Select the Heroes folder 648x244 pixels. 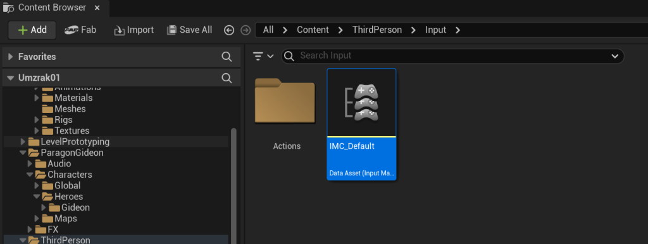63,197
